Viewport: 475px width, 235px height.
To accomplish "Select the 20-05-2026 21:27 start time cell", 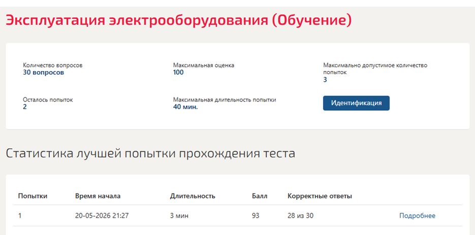I will click(102, 216).
